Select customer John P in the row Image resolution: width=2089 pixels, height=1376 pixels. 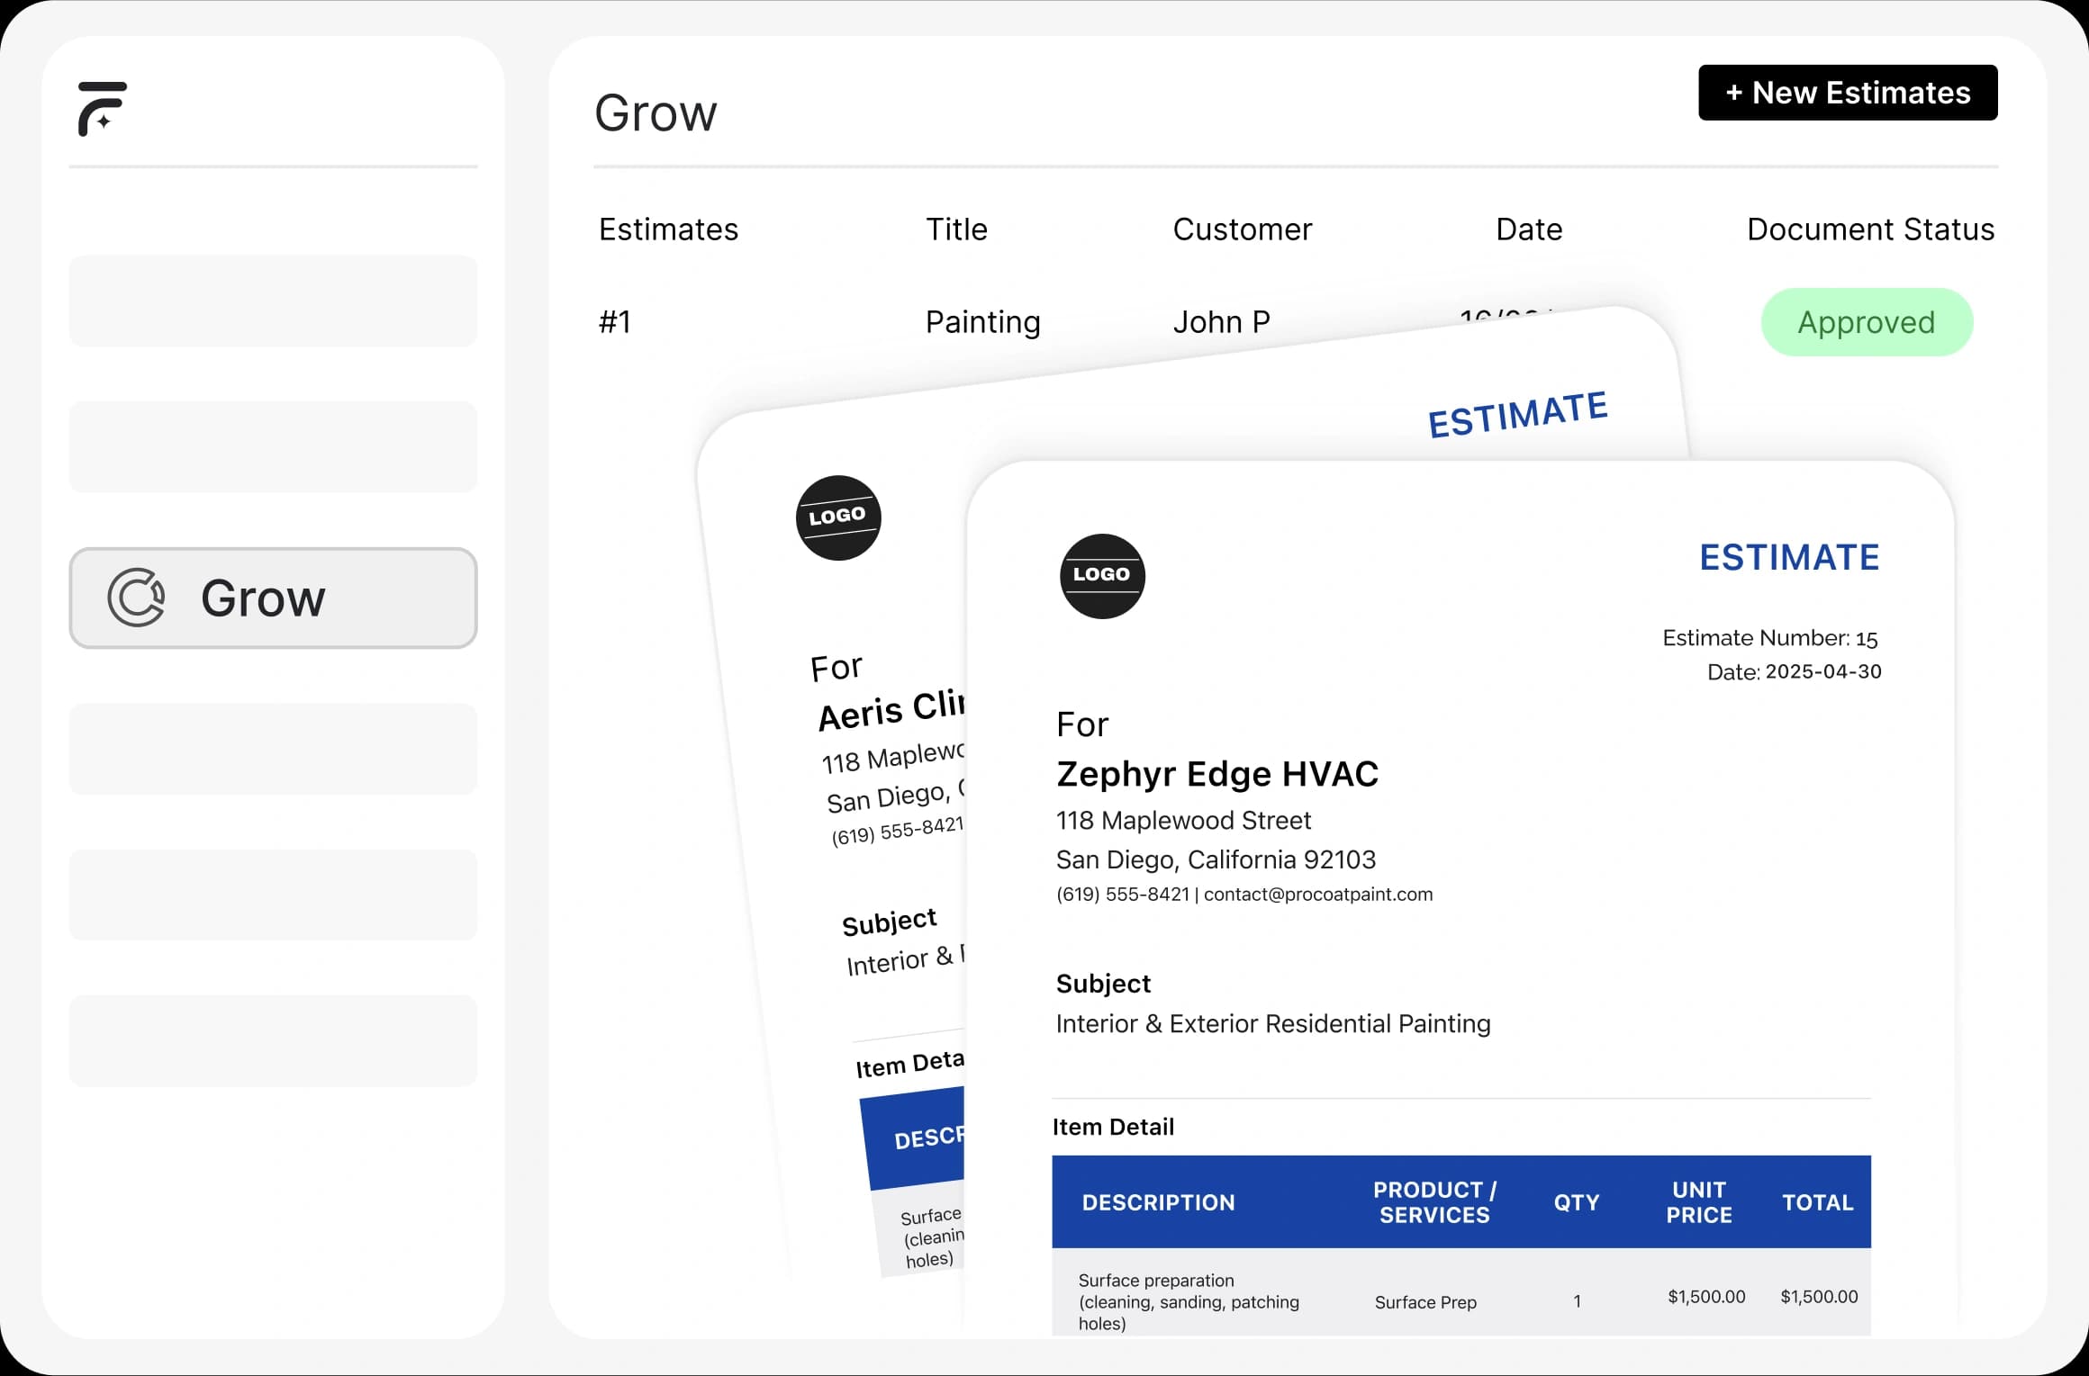coord(1221,322)
